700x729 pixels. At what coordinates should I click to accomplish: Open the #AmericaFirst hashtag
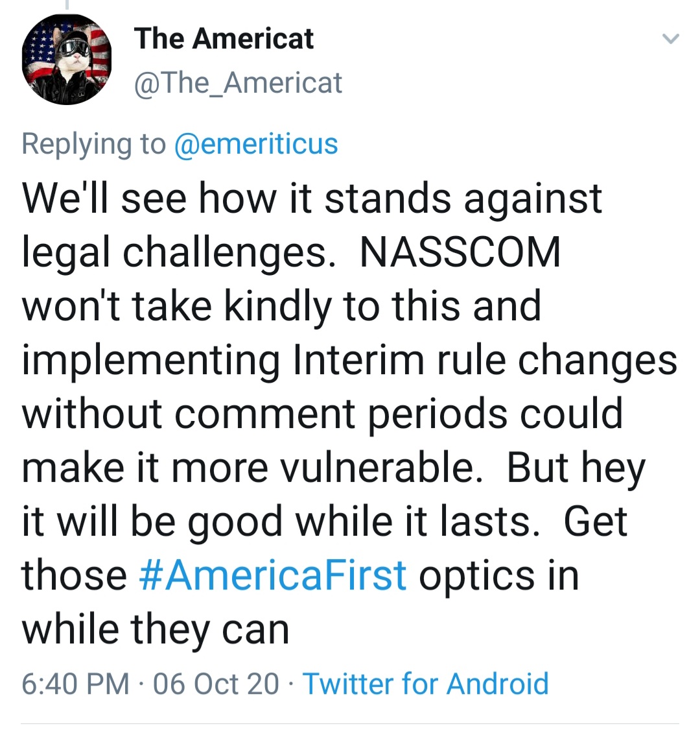273,575
